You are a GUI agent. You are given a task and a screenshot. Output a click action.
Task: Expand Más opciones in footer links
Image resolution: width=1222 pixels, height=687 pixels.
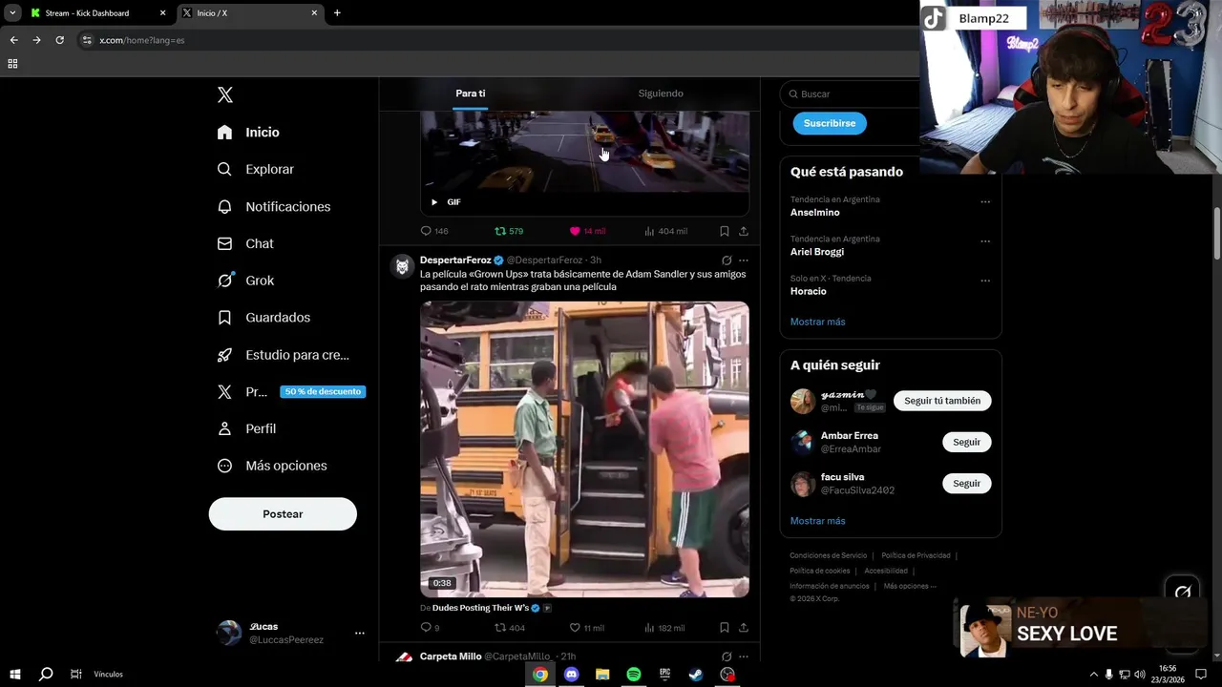tap(910, 586)
